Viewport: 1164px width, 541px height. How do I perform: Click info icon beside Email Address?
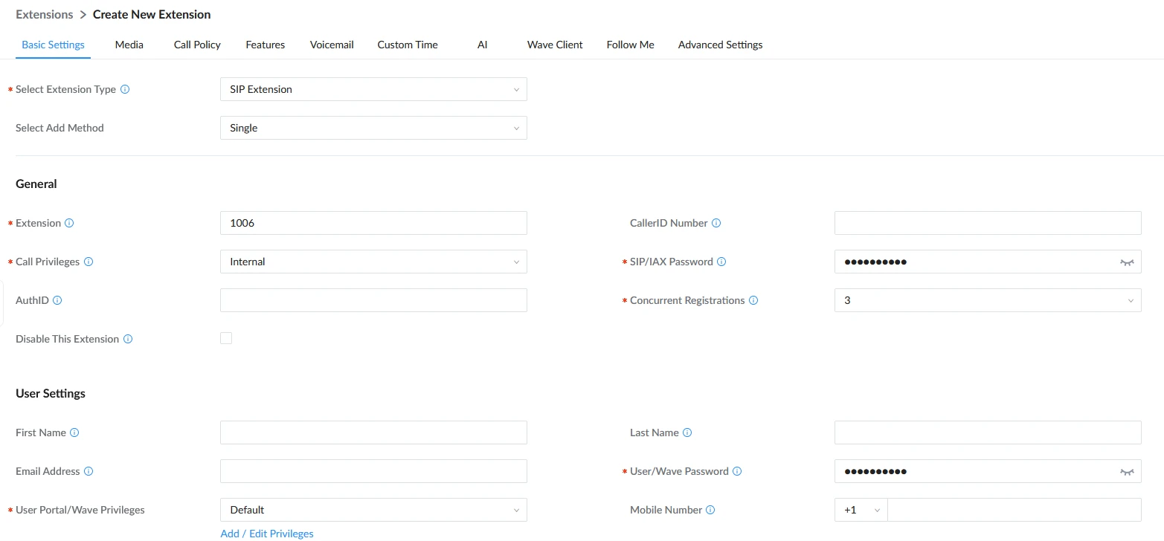point(89,471)
